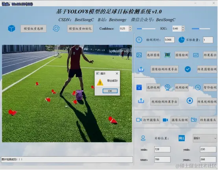Click 摄像头检测 button
Screen dimensions: 218x170
pos(179,120)
